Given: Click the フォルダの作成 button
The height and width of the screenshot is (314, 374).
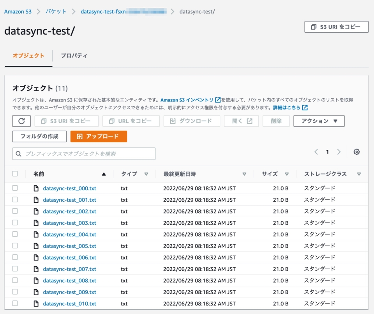Looking at the screenshot, I should point(39,137).
